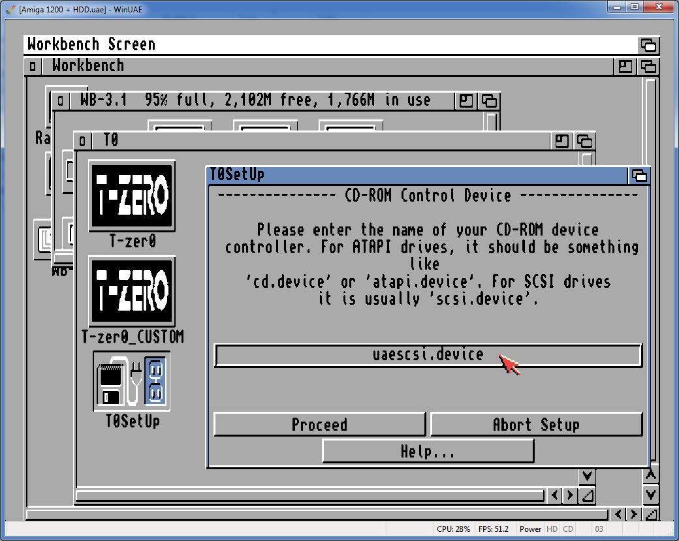Click the FPS: 51.2 status readout
The image size is (679, 541).
[493, 529]
